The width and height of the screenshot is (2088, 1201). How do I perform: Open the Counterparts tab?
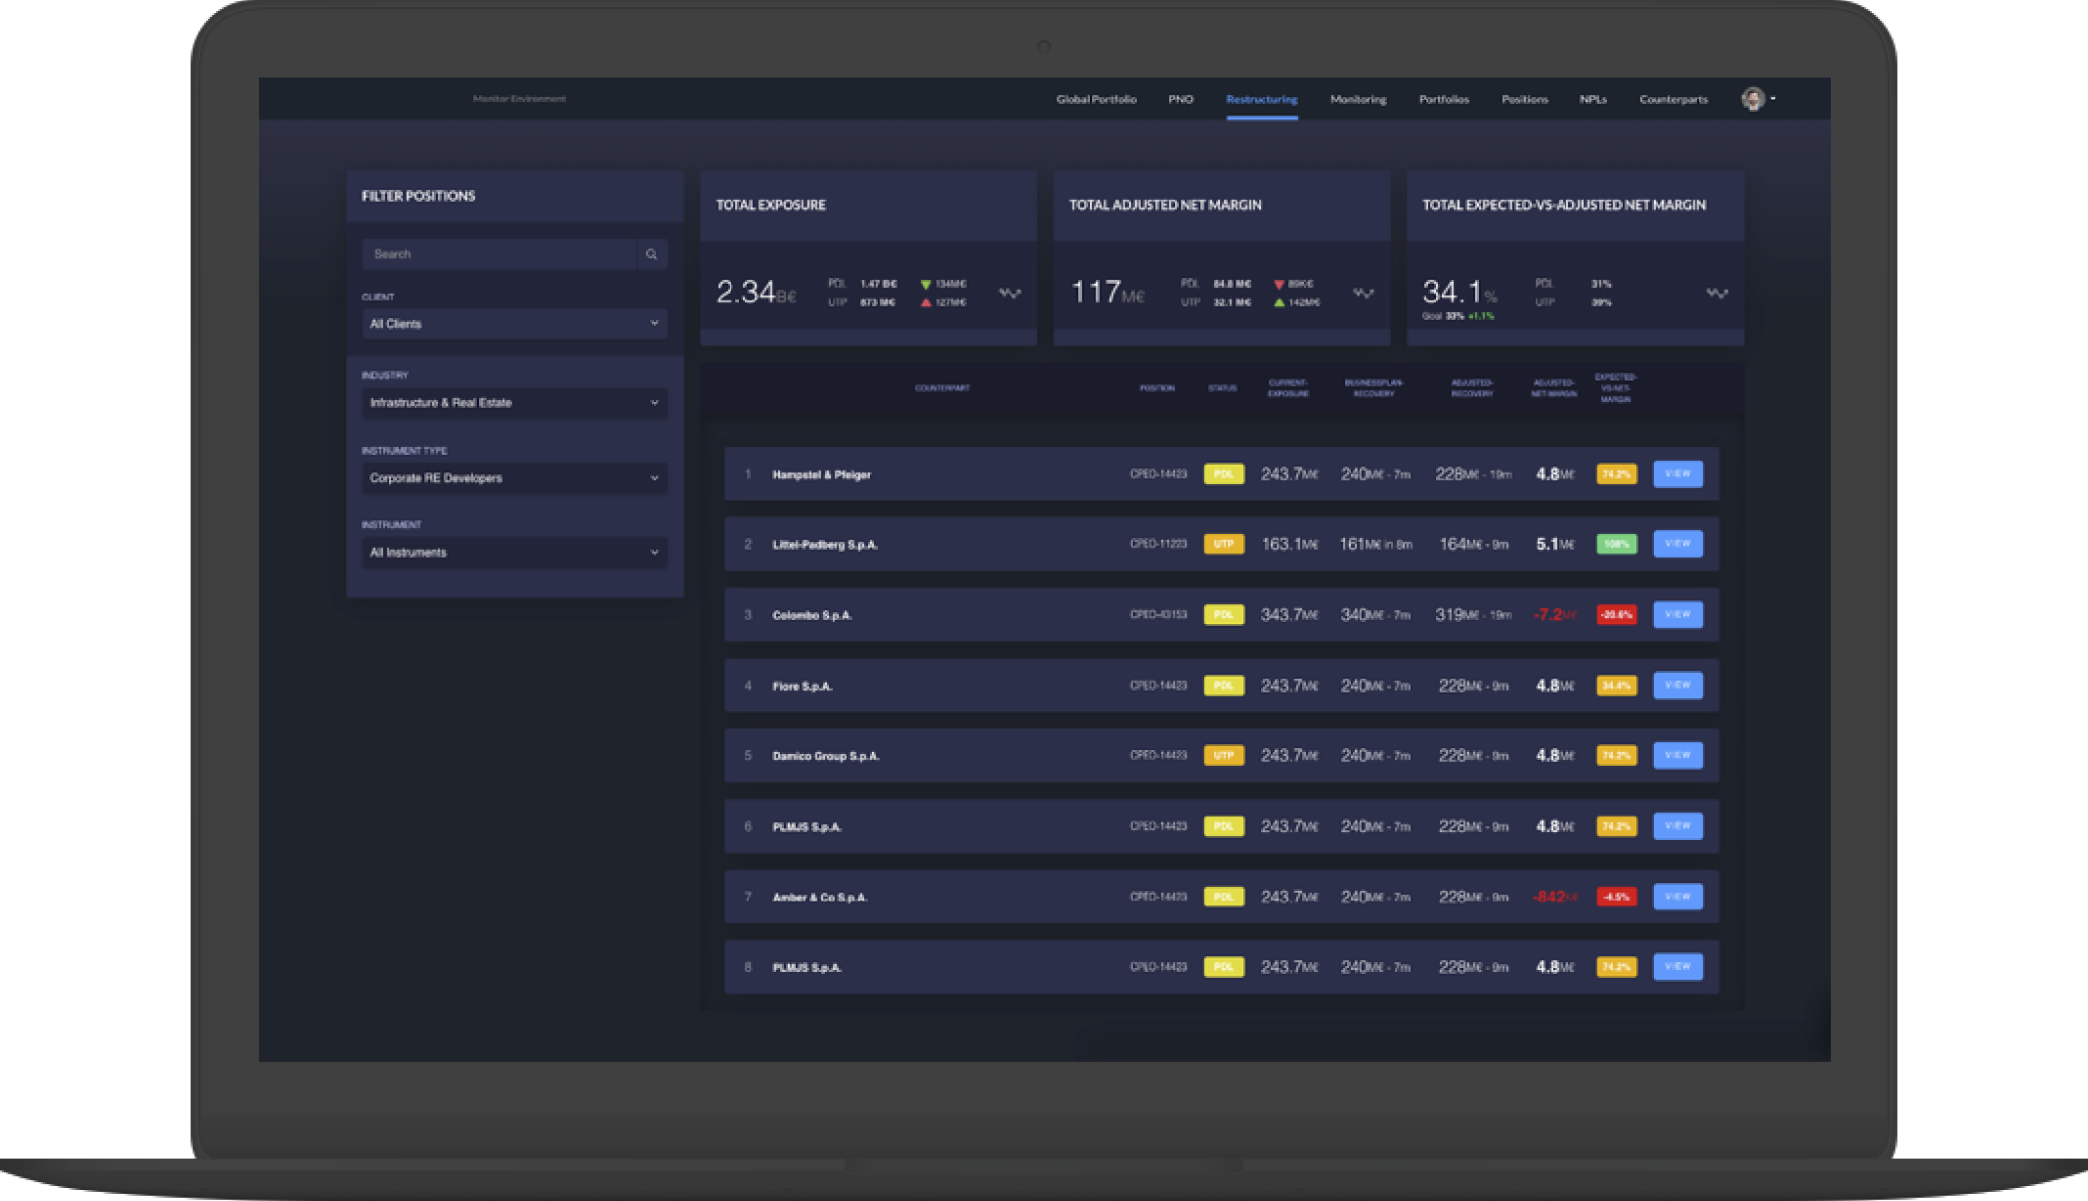(x=1673, y=100)
